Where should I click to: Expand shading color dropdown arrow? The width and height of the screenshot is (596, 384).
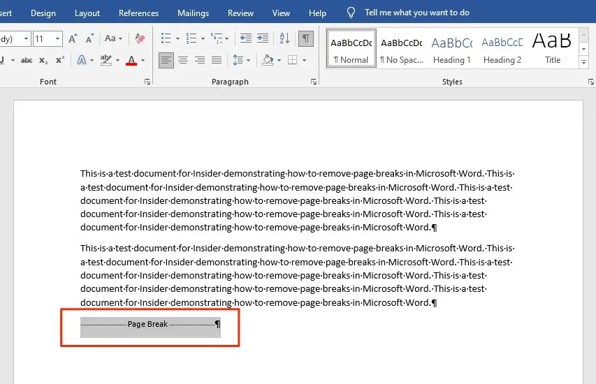pyautogui.click(x=279, y=60)
